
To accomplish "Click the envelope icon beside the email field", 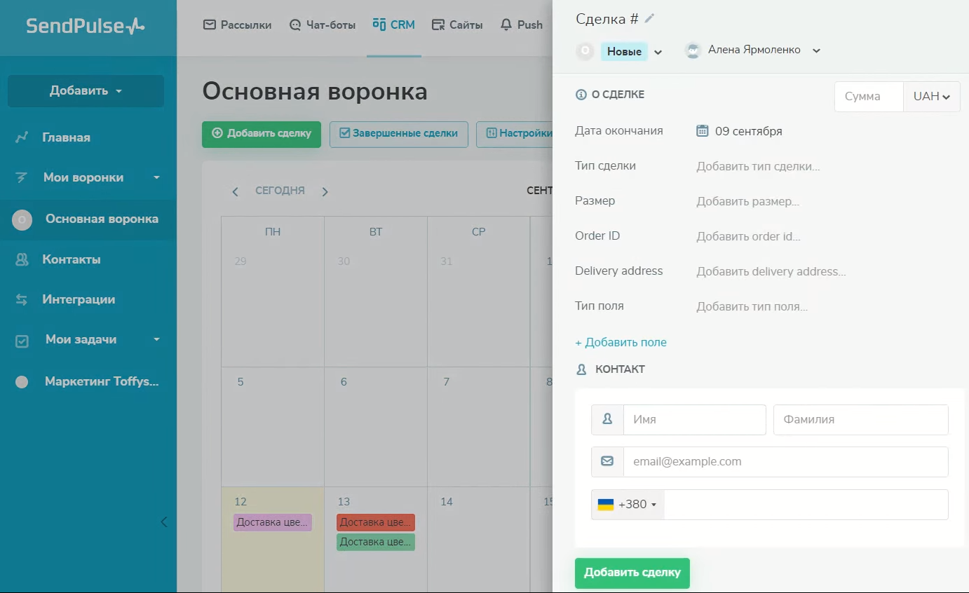I will click(607, 461).
